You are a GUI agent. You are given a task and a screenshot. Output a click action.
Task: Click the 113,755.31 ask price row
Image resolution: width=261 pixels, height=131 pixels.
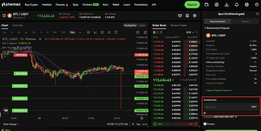click(x=175, y=42)
